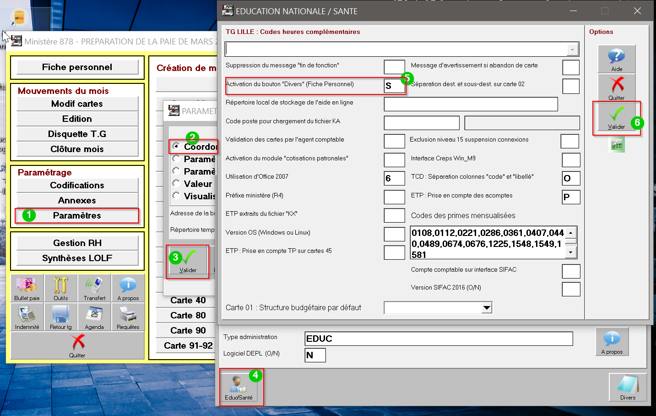Expand the Codes heures complémentaires dropdown

click(572, 49)
